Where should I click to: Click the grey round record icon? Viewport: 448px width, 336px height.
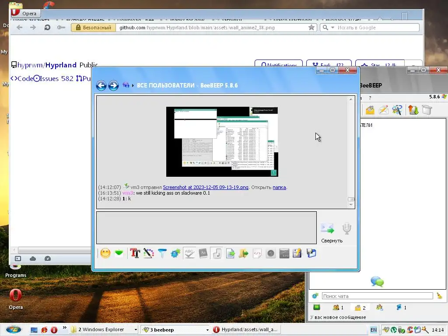click(x=270, y=253)
